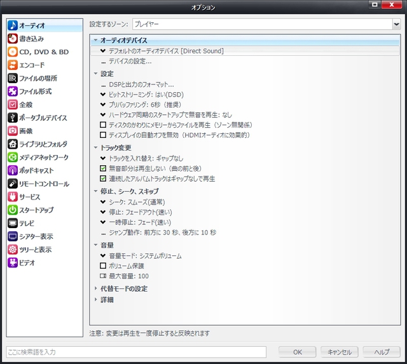Image resolution: width=407 pixels, height=364 pixels.
Task: Expand the 代替モードの設定 section
Action: pos(123,288)
